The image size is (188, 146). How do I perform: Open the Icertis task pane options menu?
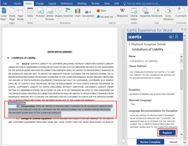[x=182, y=29]
